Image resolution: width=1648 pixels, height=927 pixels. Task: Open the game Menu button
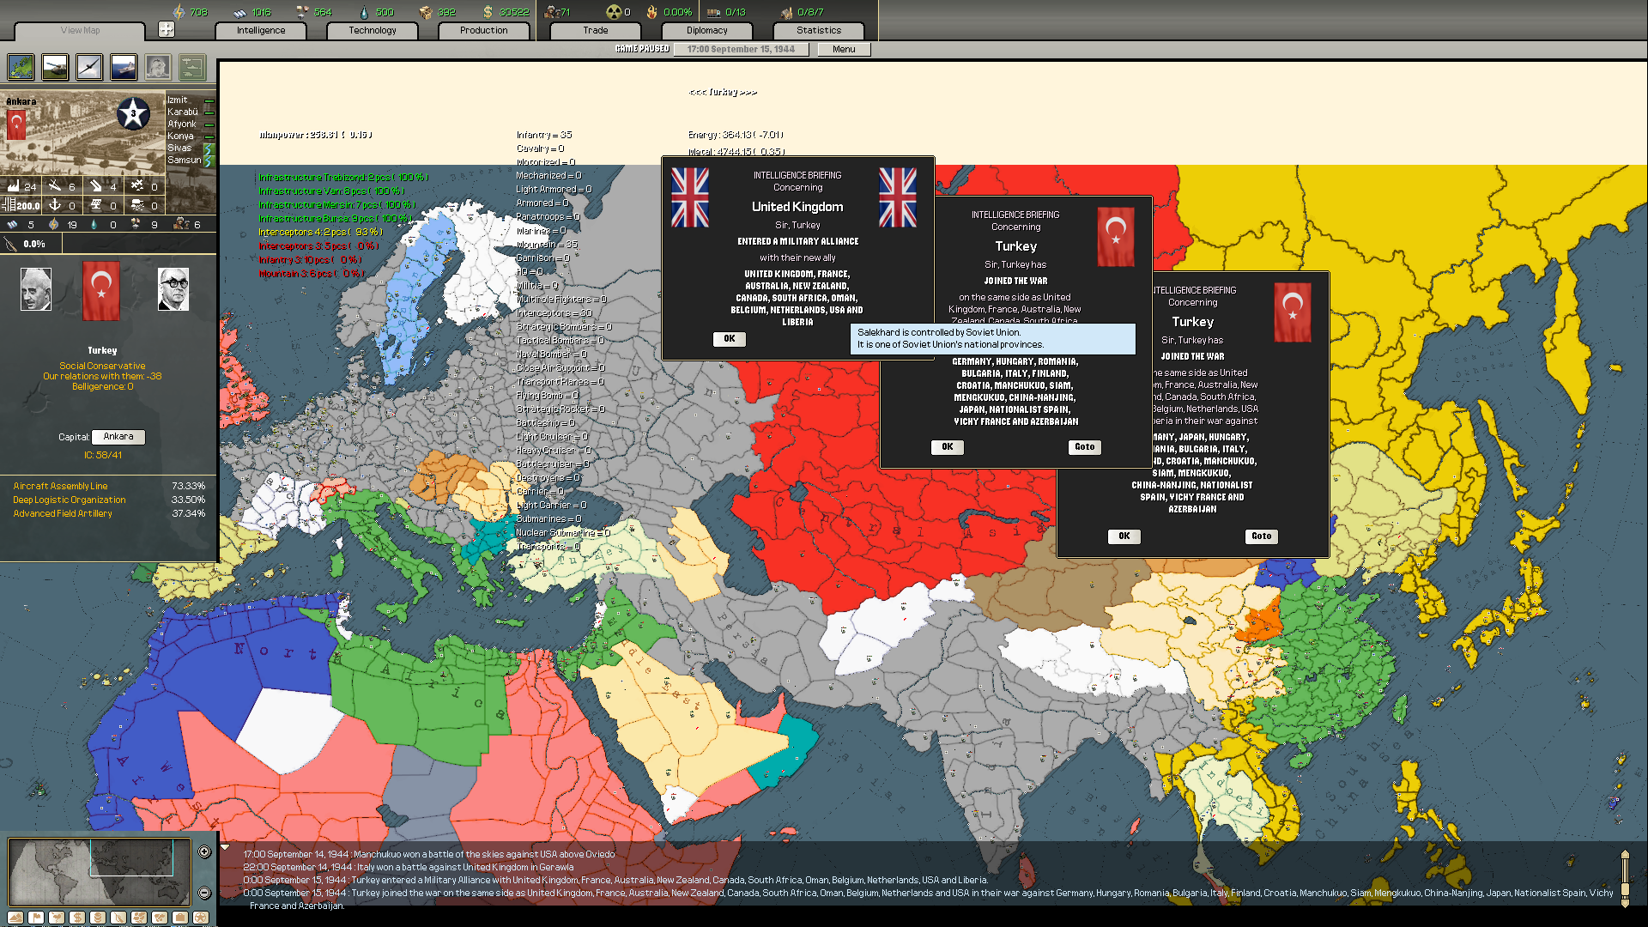tap(843, 49)
